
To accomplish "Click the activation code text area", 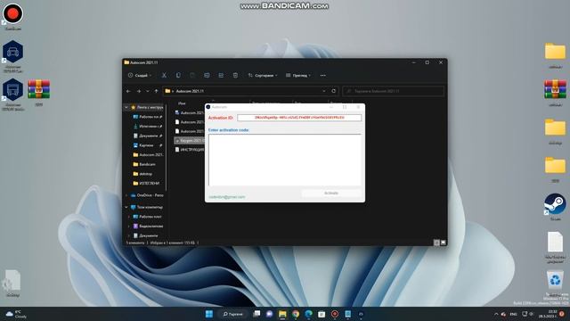I will (285, 160).
